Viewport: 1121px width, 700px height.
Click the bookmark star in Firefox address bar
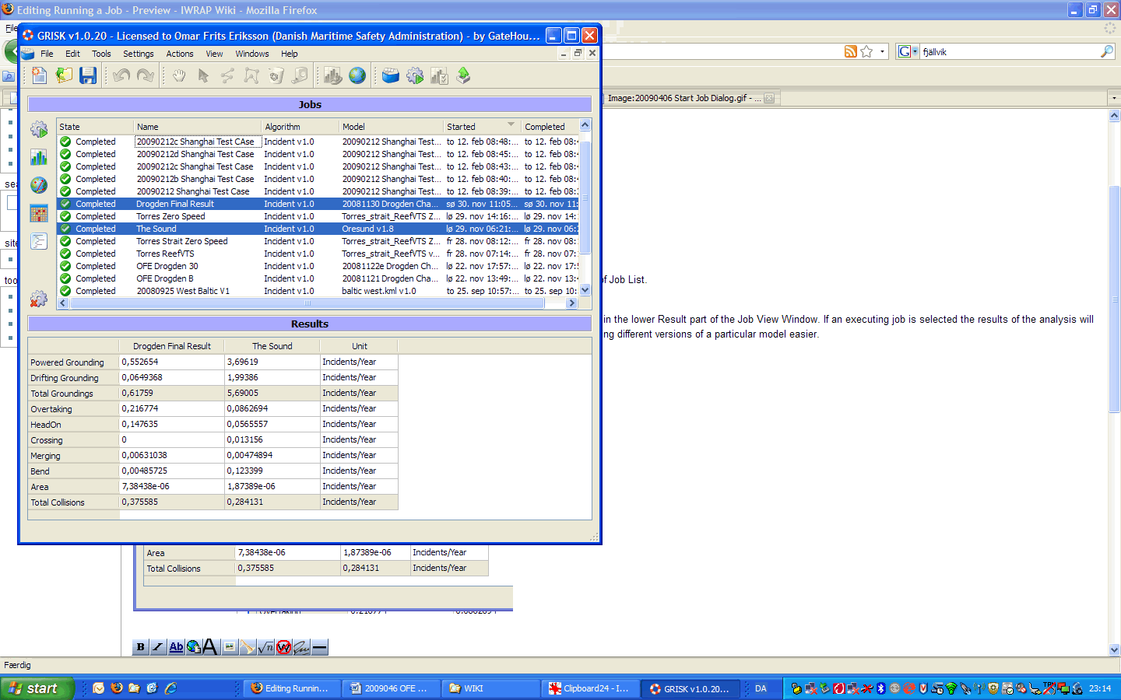click(866, 51)
